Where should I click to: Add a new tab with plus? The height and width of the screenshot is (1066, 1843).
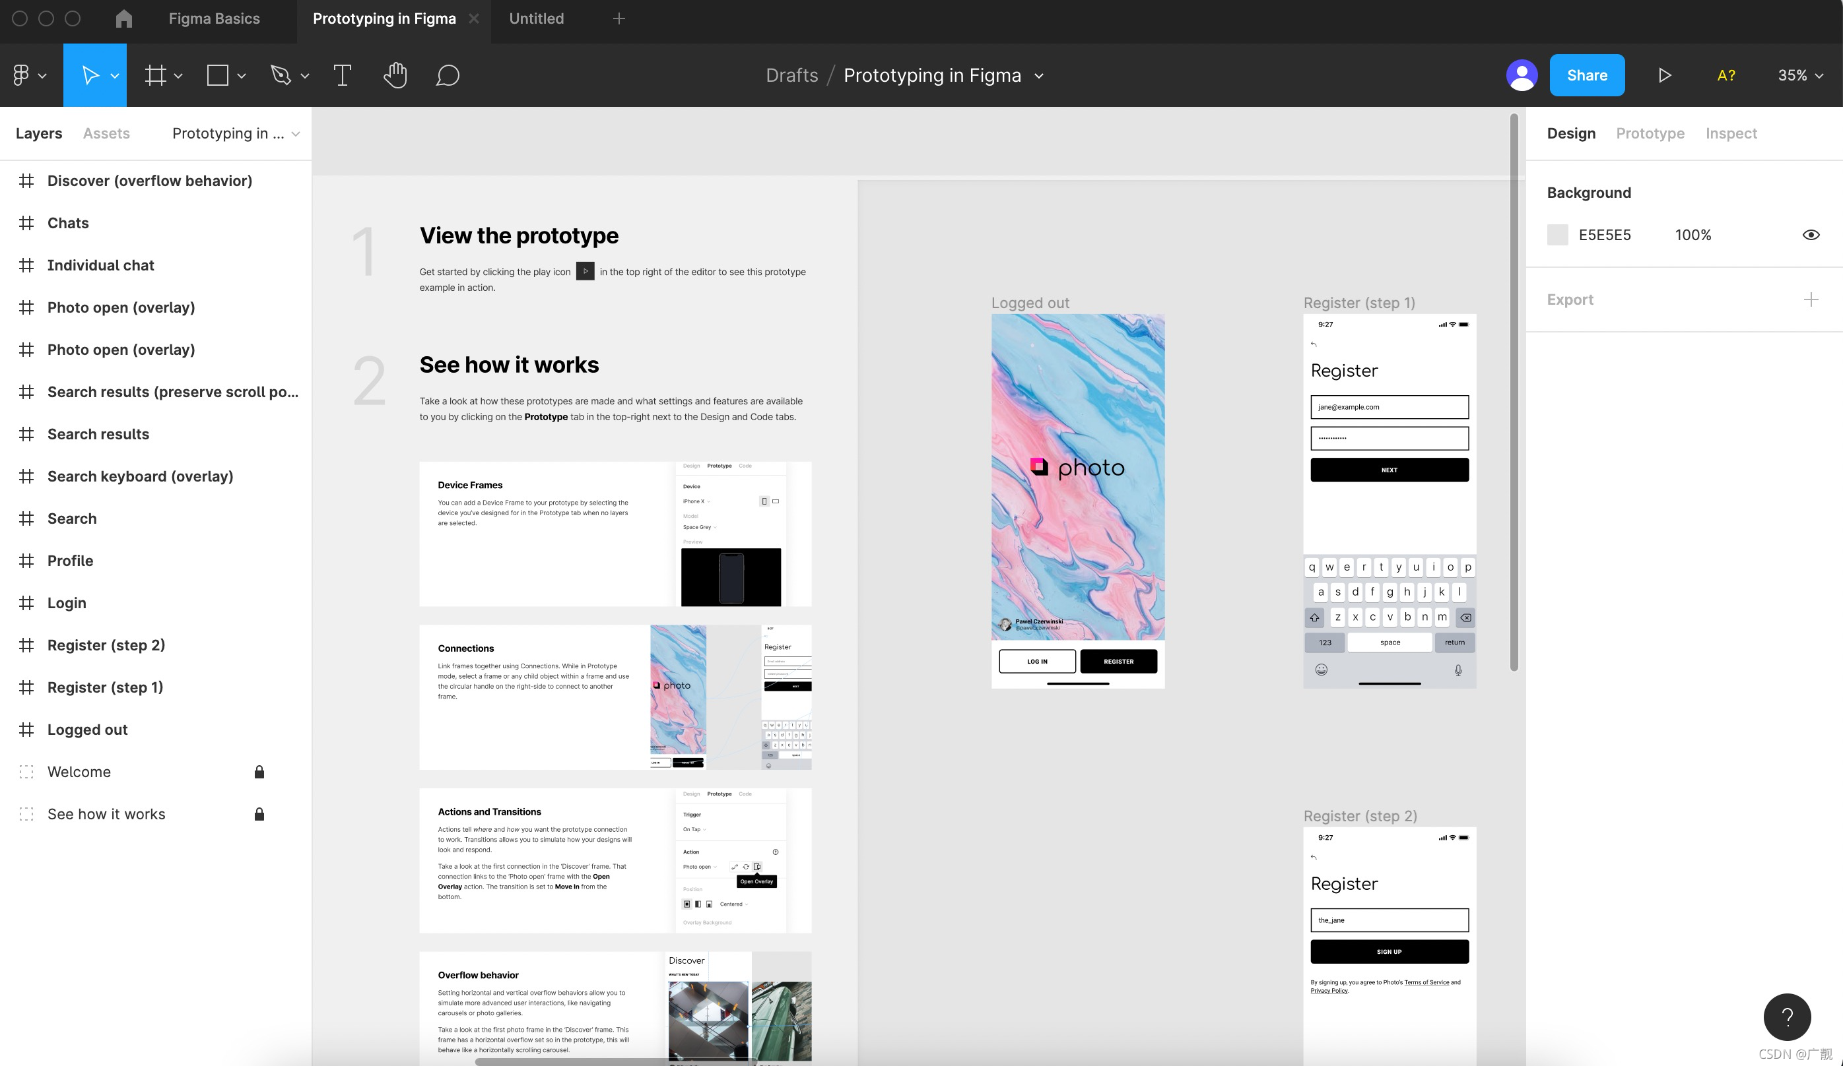tap(619, 18)
